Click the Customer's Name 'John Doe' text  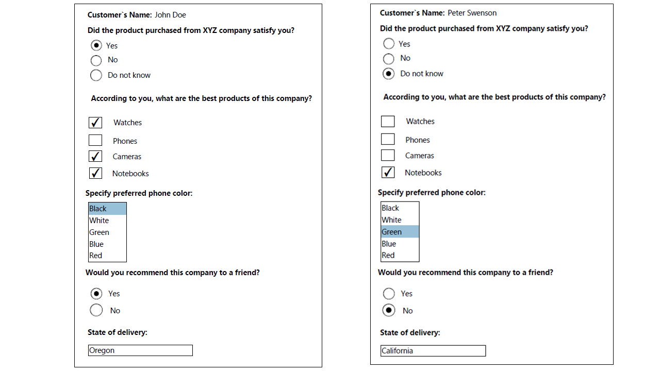click(x=170, y=14)
